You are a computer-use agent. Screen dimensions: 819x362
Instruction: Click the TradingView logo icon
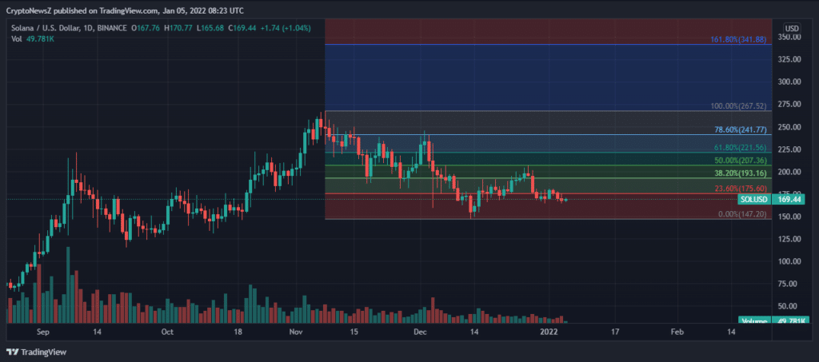(13, 352)
